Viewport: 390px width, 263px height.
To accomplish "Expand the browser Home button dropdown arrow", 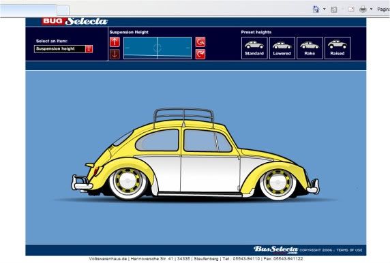I will pos(325,9).
